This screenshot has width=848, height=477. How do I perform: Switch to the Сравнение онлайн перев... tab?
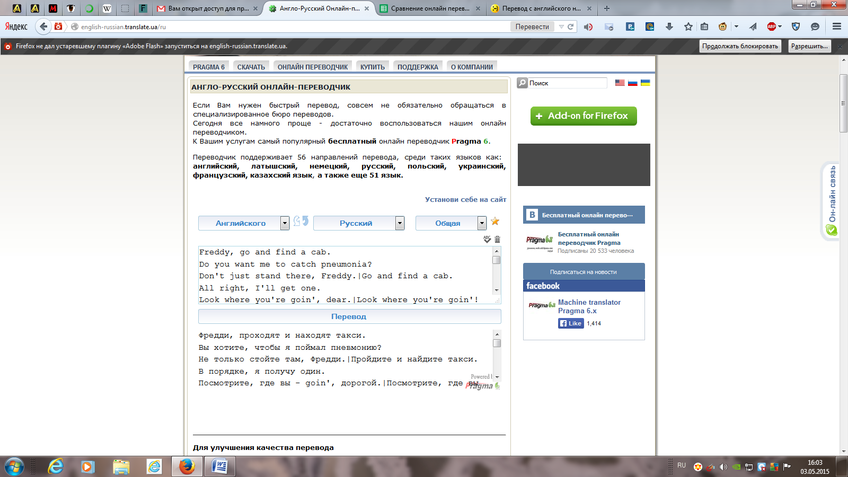[430, 8]
